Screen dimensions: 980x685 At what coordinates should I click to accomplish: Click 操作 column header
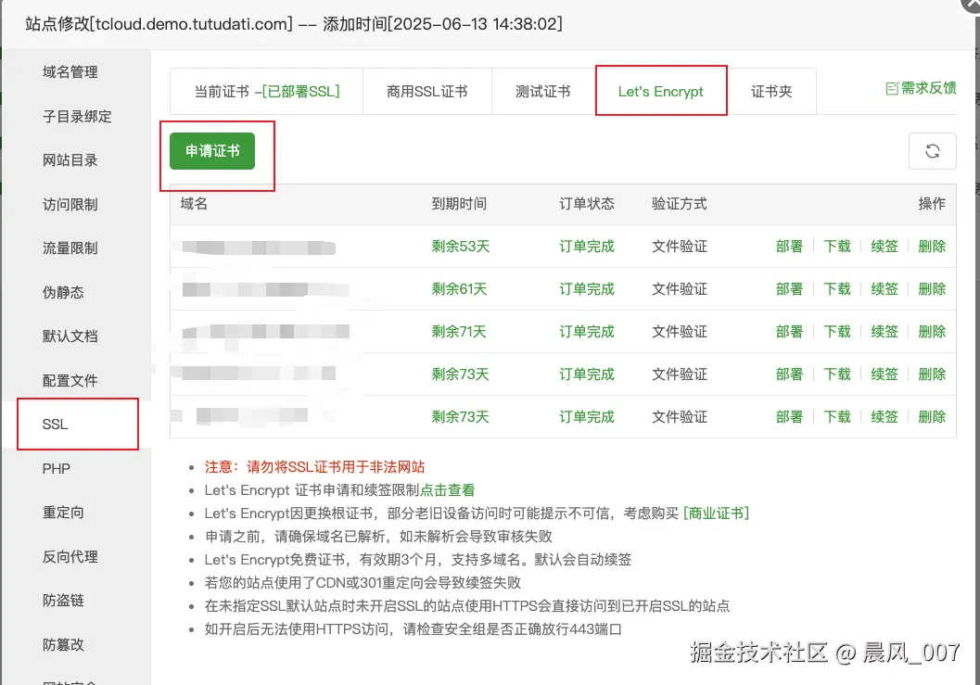pyautogui.click(x=932, y=204)
